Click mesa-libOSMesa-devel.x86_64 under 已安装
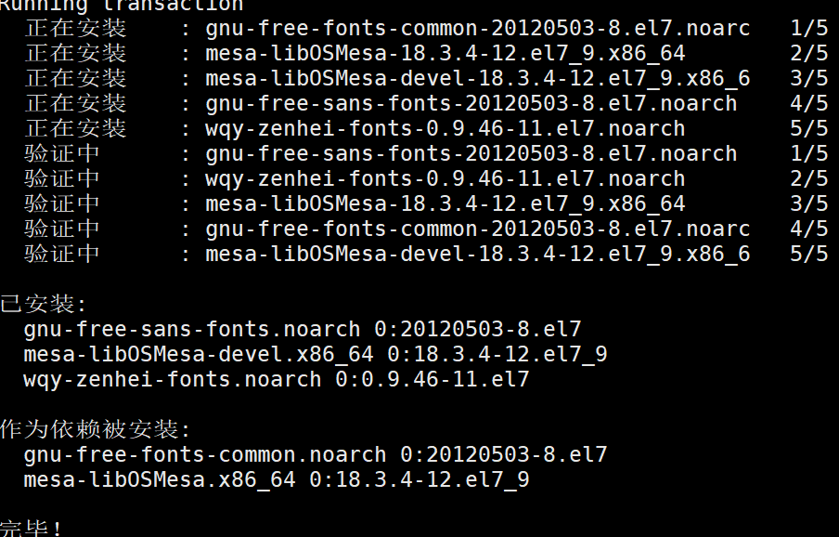This screenshot has height=537, width=839. pyautogui.click(x=199, y=355)
